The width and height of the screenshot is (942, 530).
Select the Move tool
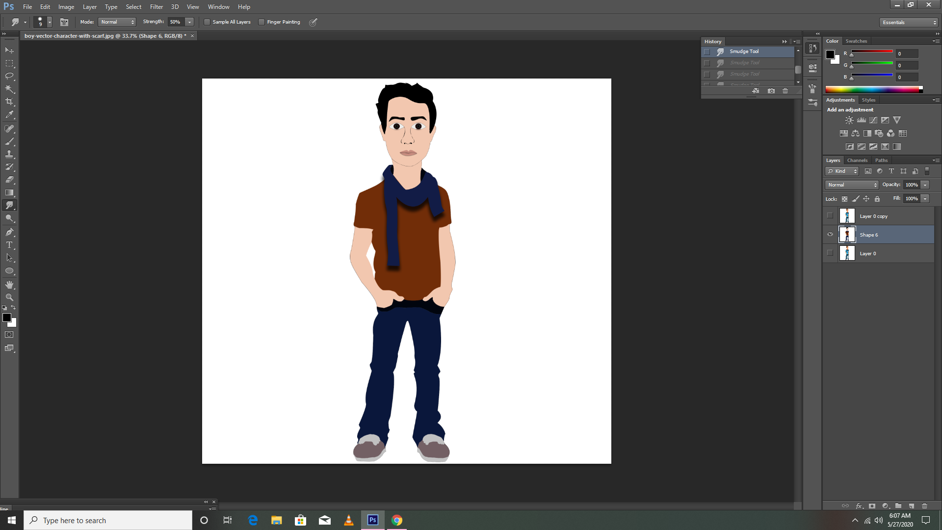pyautogui.click(x=9, y=51)
